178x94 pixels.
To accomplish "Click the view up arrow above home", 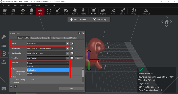I will (x=167, y=17).
